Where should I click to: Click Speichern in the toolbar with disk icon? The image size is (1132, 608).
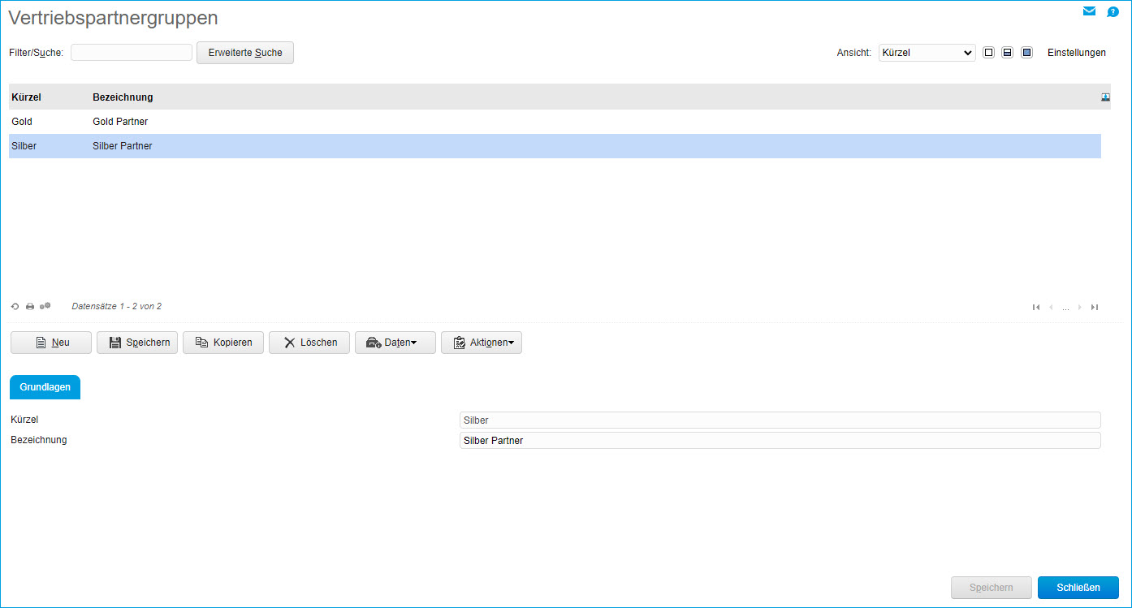coord(137,343)
